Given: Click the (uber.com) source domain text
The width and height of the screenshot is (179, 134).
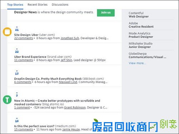Looking at the screenshot, I should 47,35.
